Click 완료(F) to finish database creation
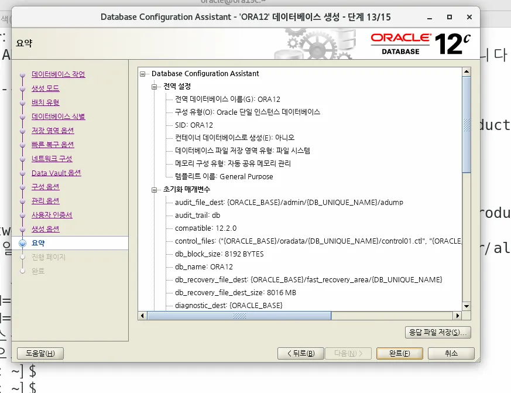This screenshot has width=511, height=393. (400, 353)
